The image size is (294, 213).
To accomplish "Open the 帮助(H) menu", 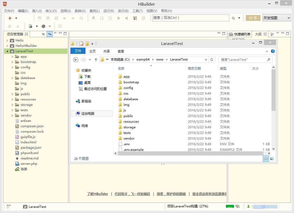I will point(166,11).
